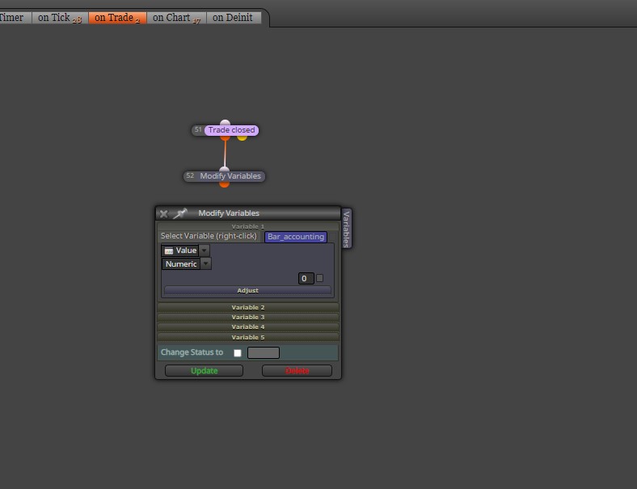Collapse the Variable 1 section header
637x489 pixels.
(248, 226)
